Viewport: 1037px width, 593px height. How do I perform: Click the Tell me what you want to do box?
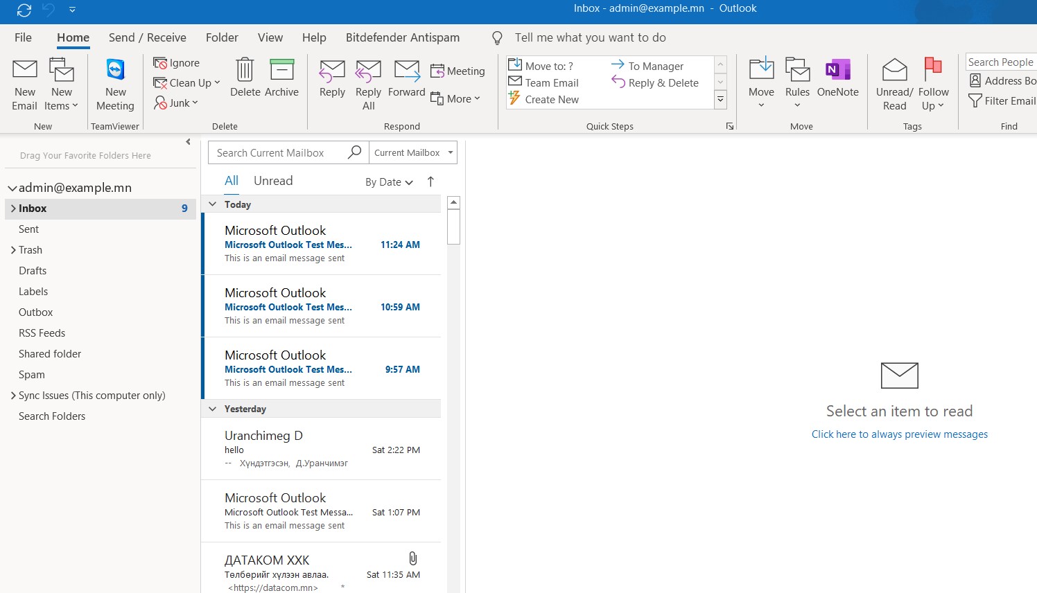pos(590,37)
